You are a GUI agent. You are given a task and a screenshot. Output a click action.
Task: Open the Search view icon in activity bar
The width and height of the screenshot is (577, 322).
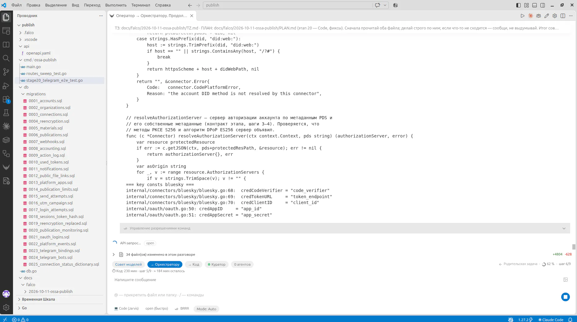(6, 58)
